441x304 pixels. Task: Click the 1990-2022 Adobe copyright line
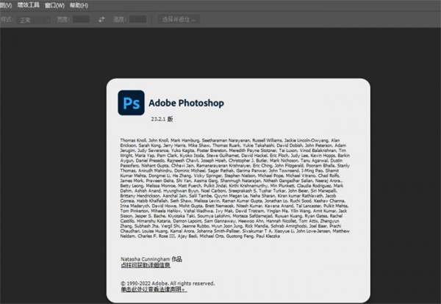point(168,283)
